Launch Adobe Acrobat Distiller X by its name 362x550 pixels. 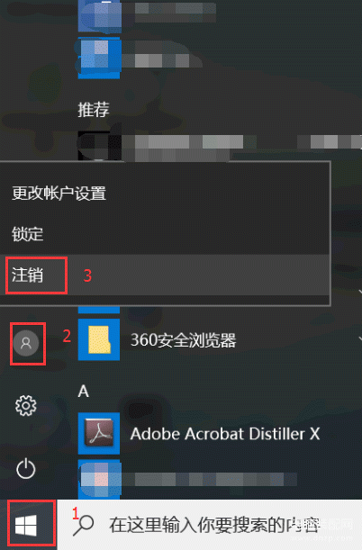225,434
